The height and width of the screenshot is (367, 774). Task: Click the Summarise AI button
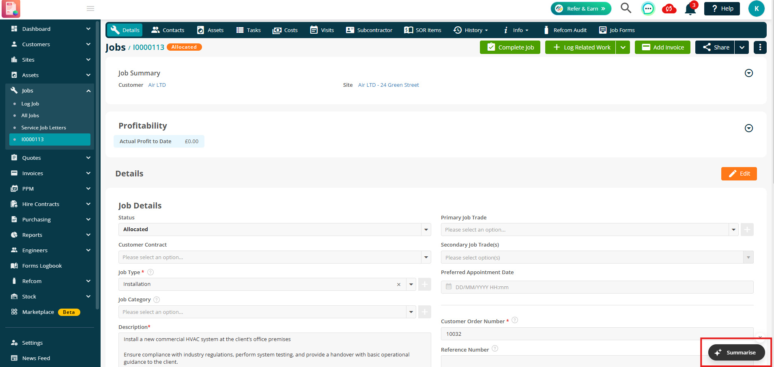click(x=736, y=352)
